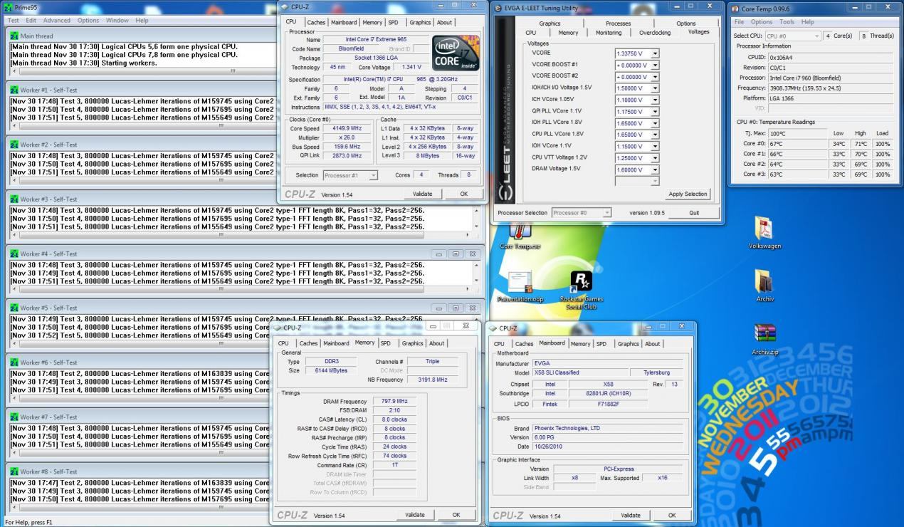Image resolution: width=904 pixels, height=527 pixels.
Task: Open the Caches tab in the top CPU-Z window
Action: click(317, 22)
